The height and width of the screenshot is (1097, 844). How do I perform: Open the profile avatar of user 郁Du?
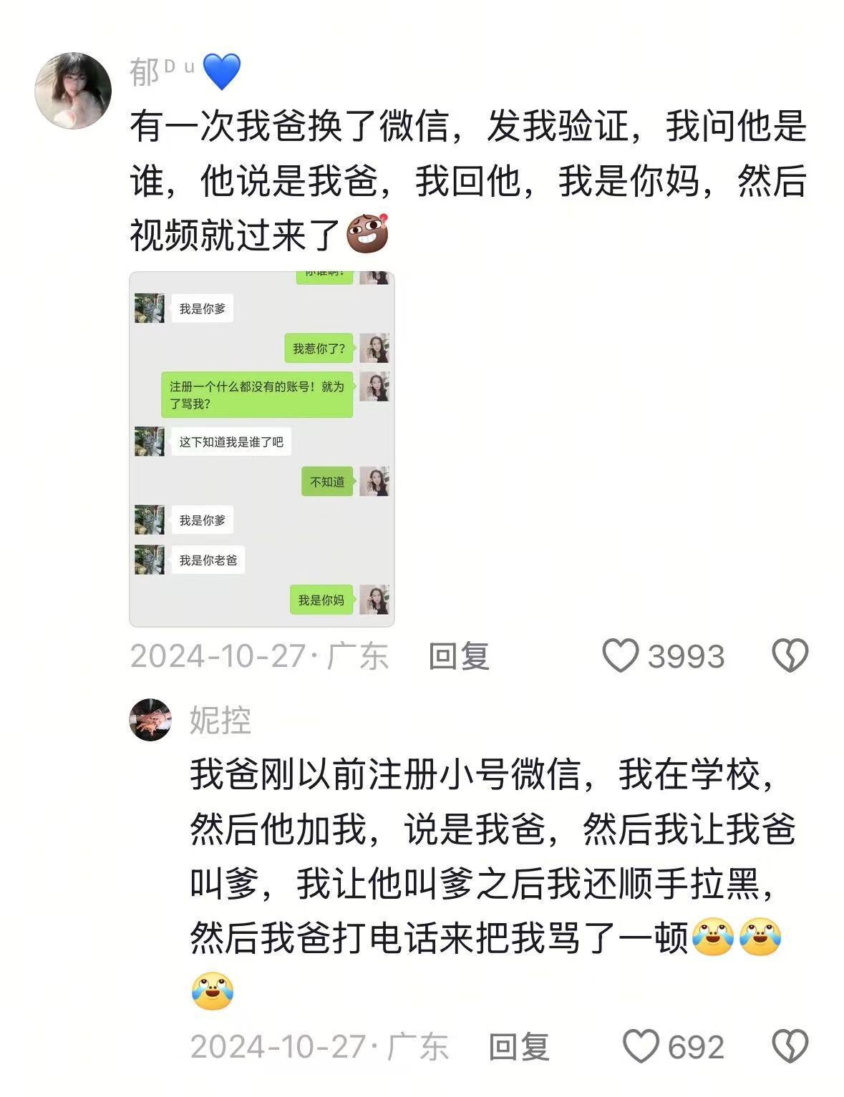(x=73, y=90)
